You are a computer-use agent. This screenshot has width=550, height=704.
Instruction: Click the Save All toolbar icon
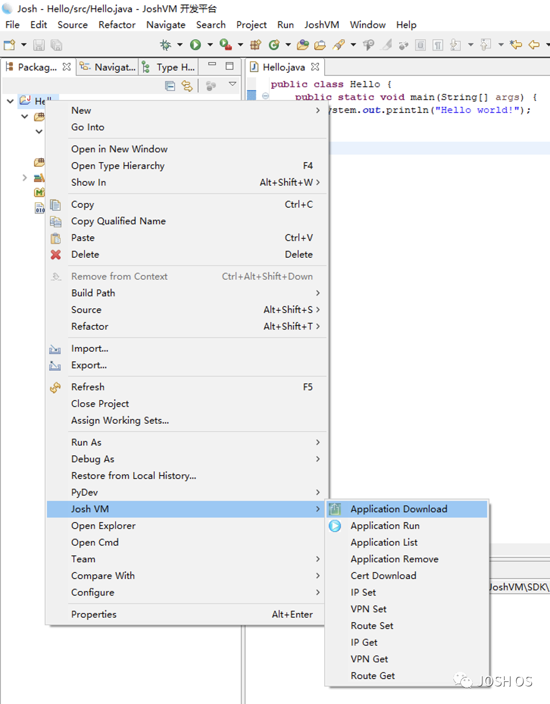[x=56, y=45]
